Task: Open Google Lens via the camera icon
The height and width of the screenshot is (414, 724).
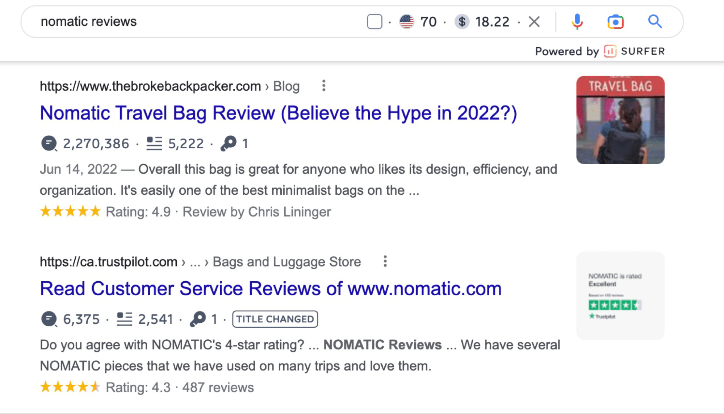Action: [x=616, y=22]
